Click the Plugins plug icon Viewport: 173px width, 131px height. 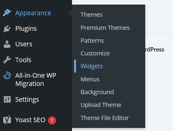tap(7, 29)
